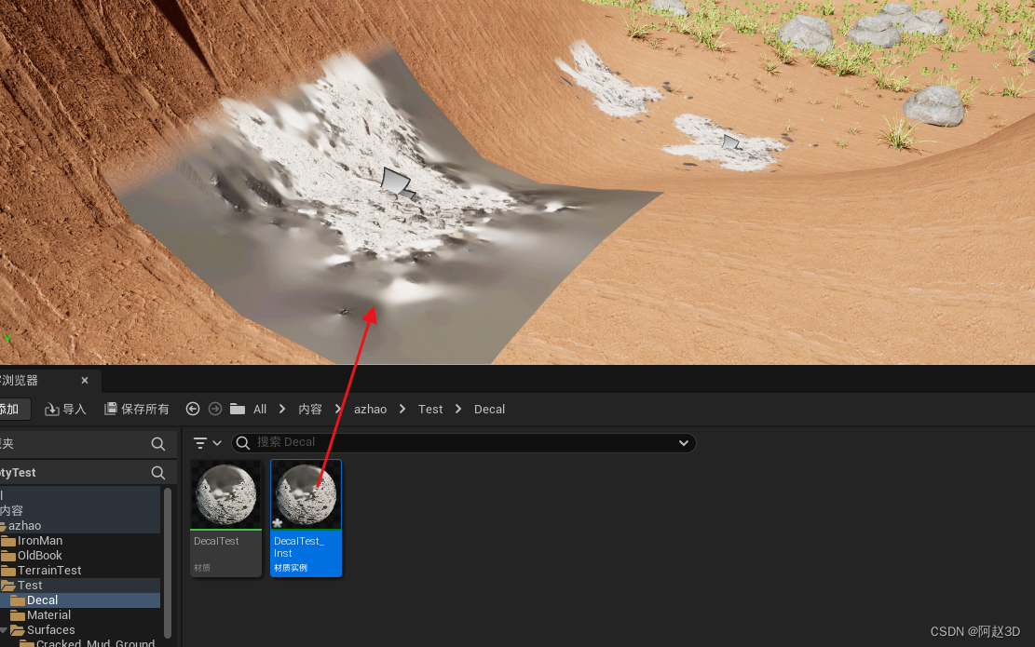Go to Test in breadcrumb path
1035x647 pixels.
pyautogui.click(x=430, y=409)
